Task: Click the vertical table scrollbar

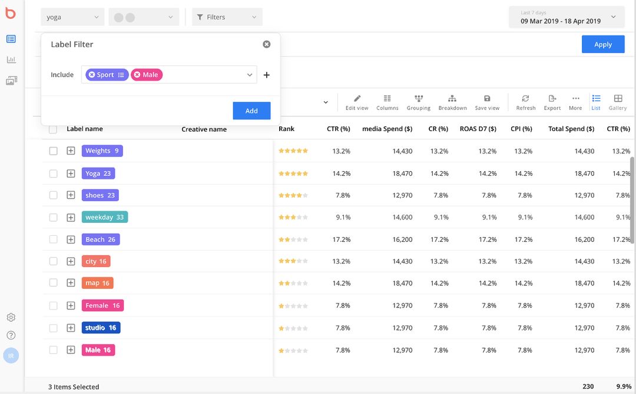Action: click(x=632, y=201)
